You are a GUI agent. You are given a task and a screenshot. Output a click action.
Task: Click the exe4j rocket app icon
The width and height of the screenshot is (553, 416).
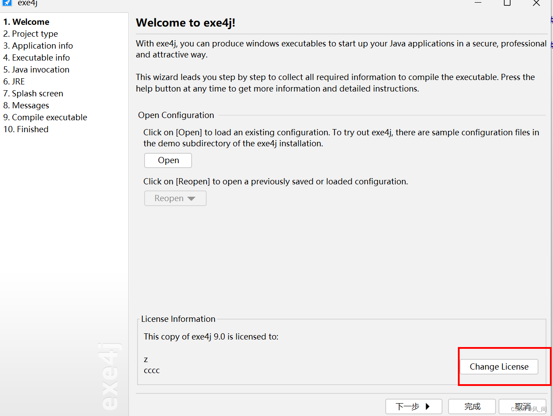click(x=7, y=3)
